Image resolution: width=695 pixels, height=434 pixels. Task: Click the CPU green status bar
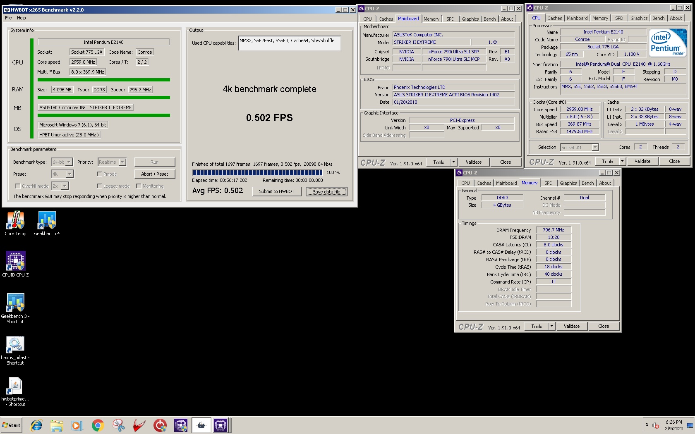[x=104, y=80]
